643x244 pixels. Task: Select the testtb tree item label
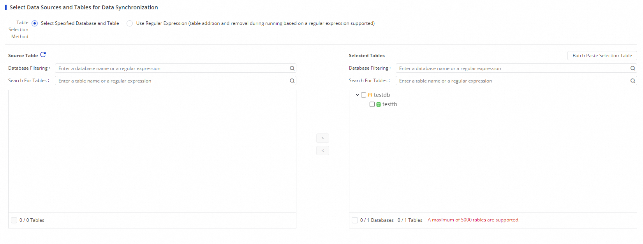pos(390,104)
